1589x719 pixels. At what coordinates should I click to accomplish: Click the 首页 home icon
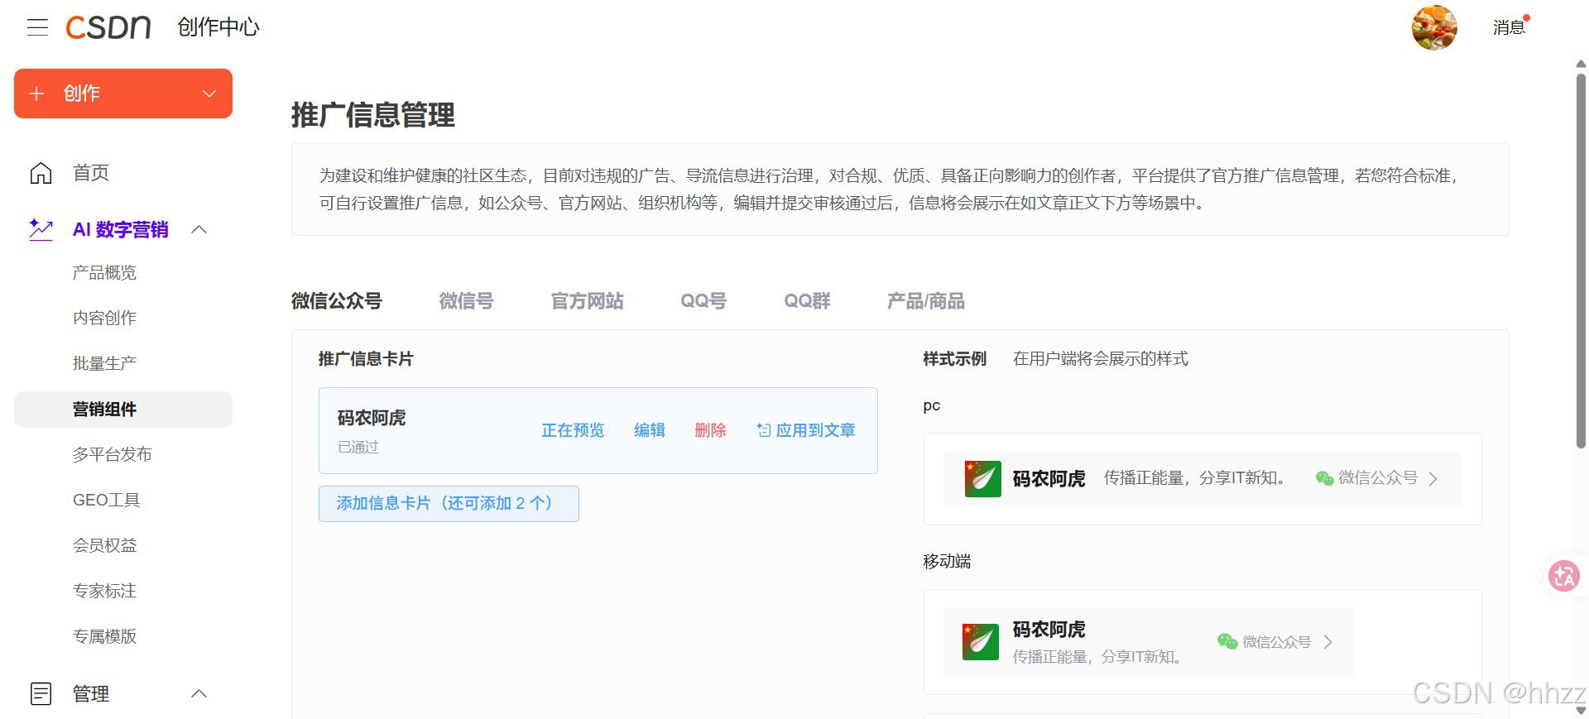(41, 173)
